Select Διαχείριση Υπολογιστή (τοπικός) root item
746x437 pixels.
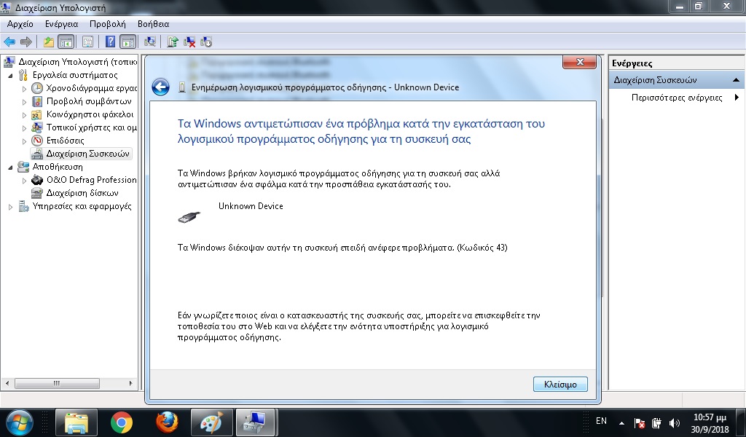(x=77, y=62)
